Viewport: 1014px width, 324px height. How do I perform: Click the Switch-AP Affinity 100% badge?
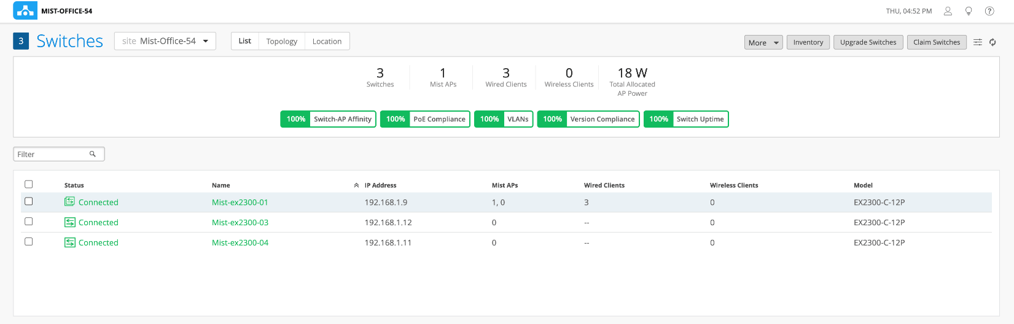tap(328, 119)
